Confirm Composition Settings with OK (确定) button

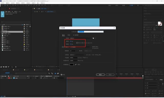click(100, 75)
